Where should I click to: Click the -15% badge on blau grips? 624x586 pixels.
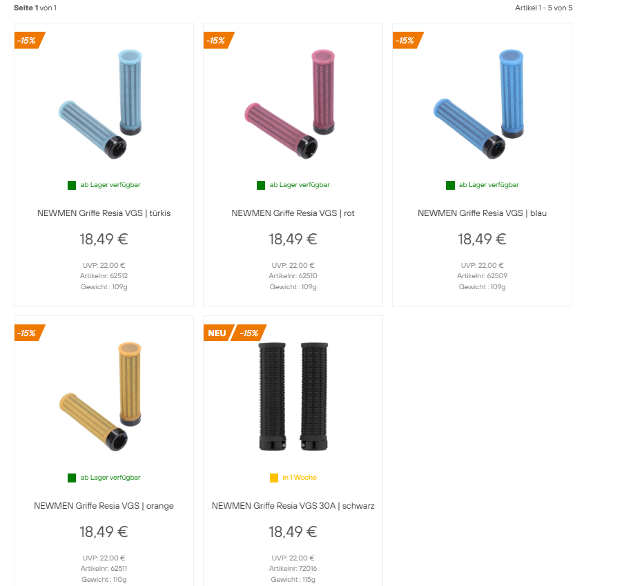point(407,40)
